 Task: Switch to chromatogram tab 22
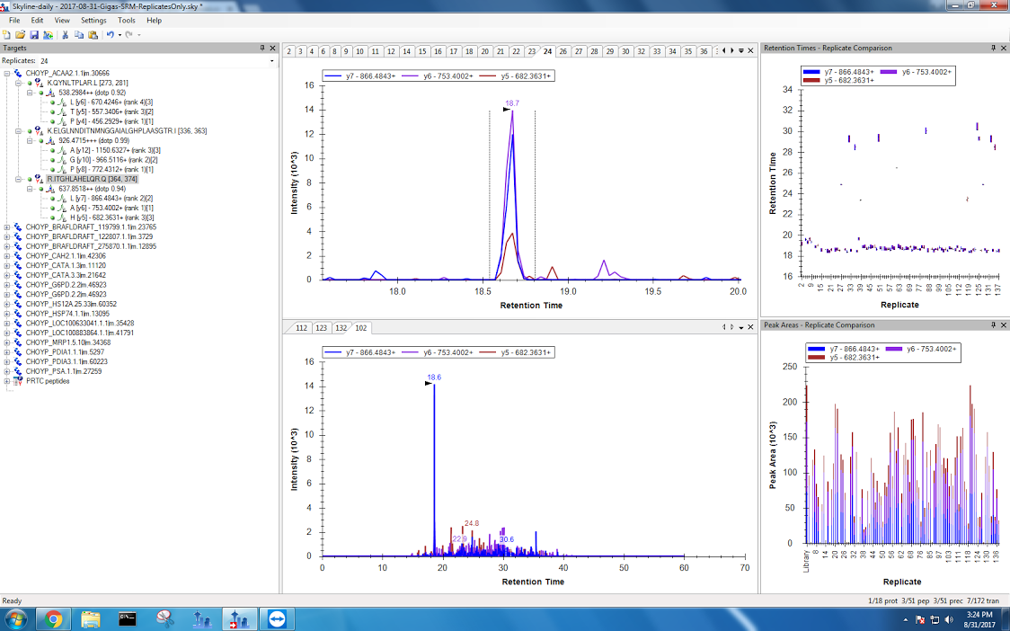point(516,51)
